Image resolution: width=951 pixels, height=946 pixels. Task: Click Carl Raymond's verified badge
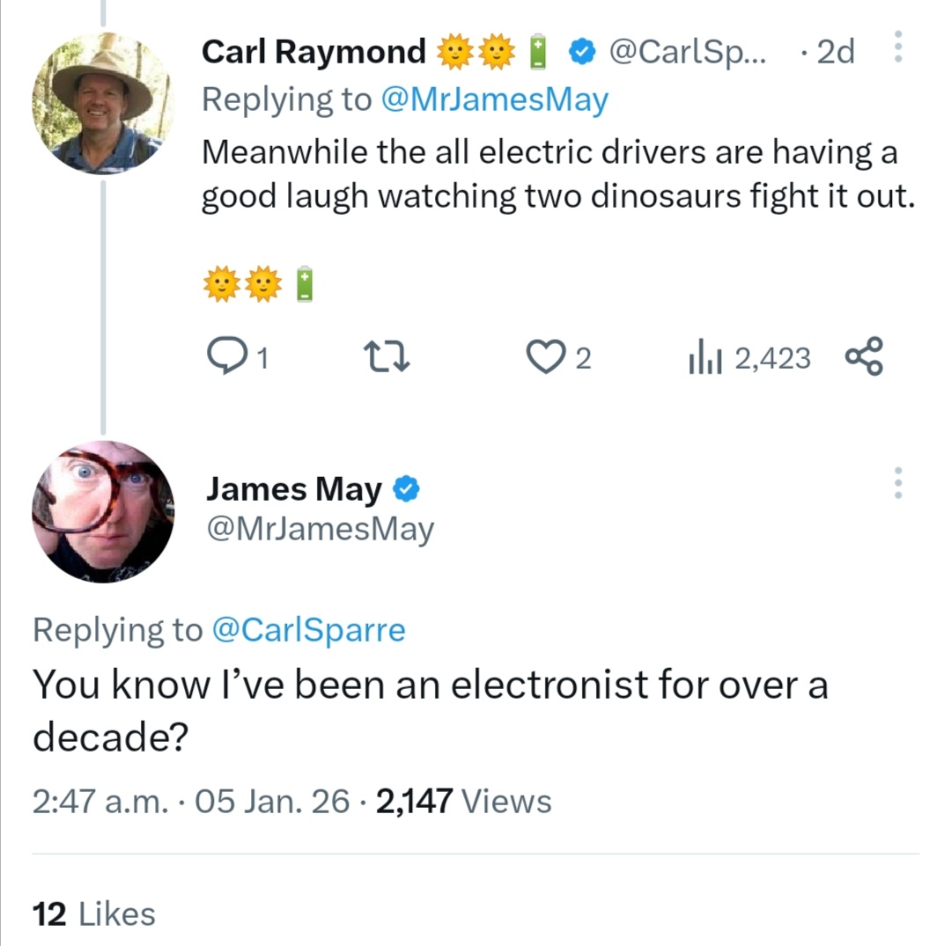tap(580, 53)
